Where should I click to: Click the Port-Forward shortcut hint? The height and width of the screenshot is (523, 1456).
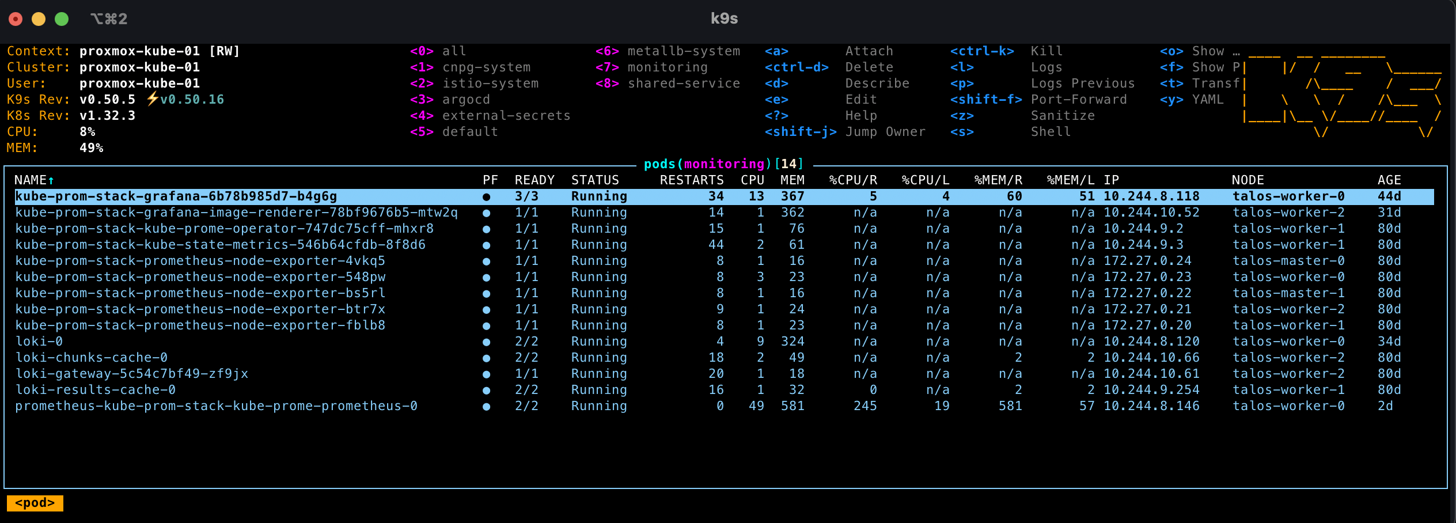tap(1078, 100)
